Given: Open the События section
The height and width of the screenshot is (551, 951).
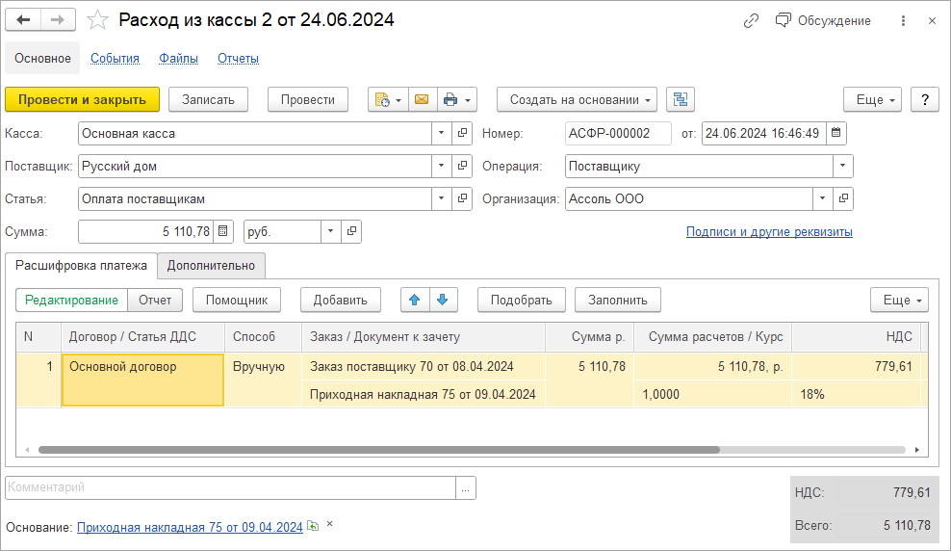Looking at the screenshot, I should (115, 58).
